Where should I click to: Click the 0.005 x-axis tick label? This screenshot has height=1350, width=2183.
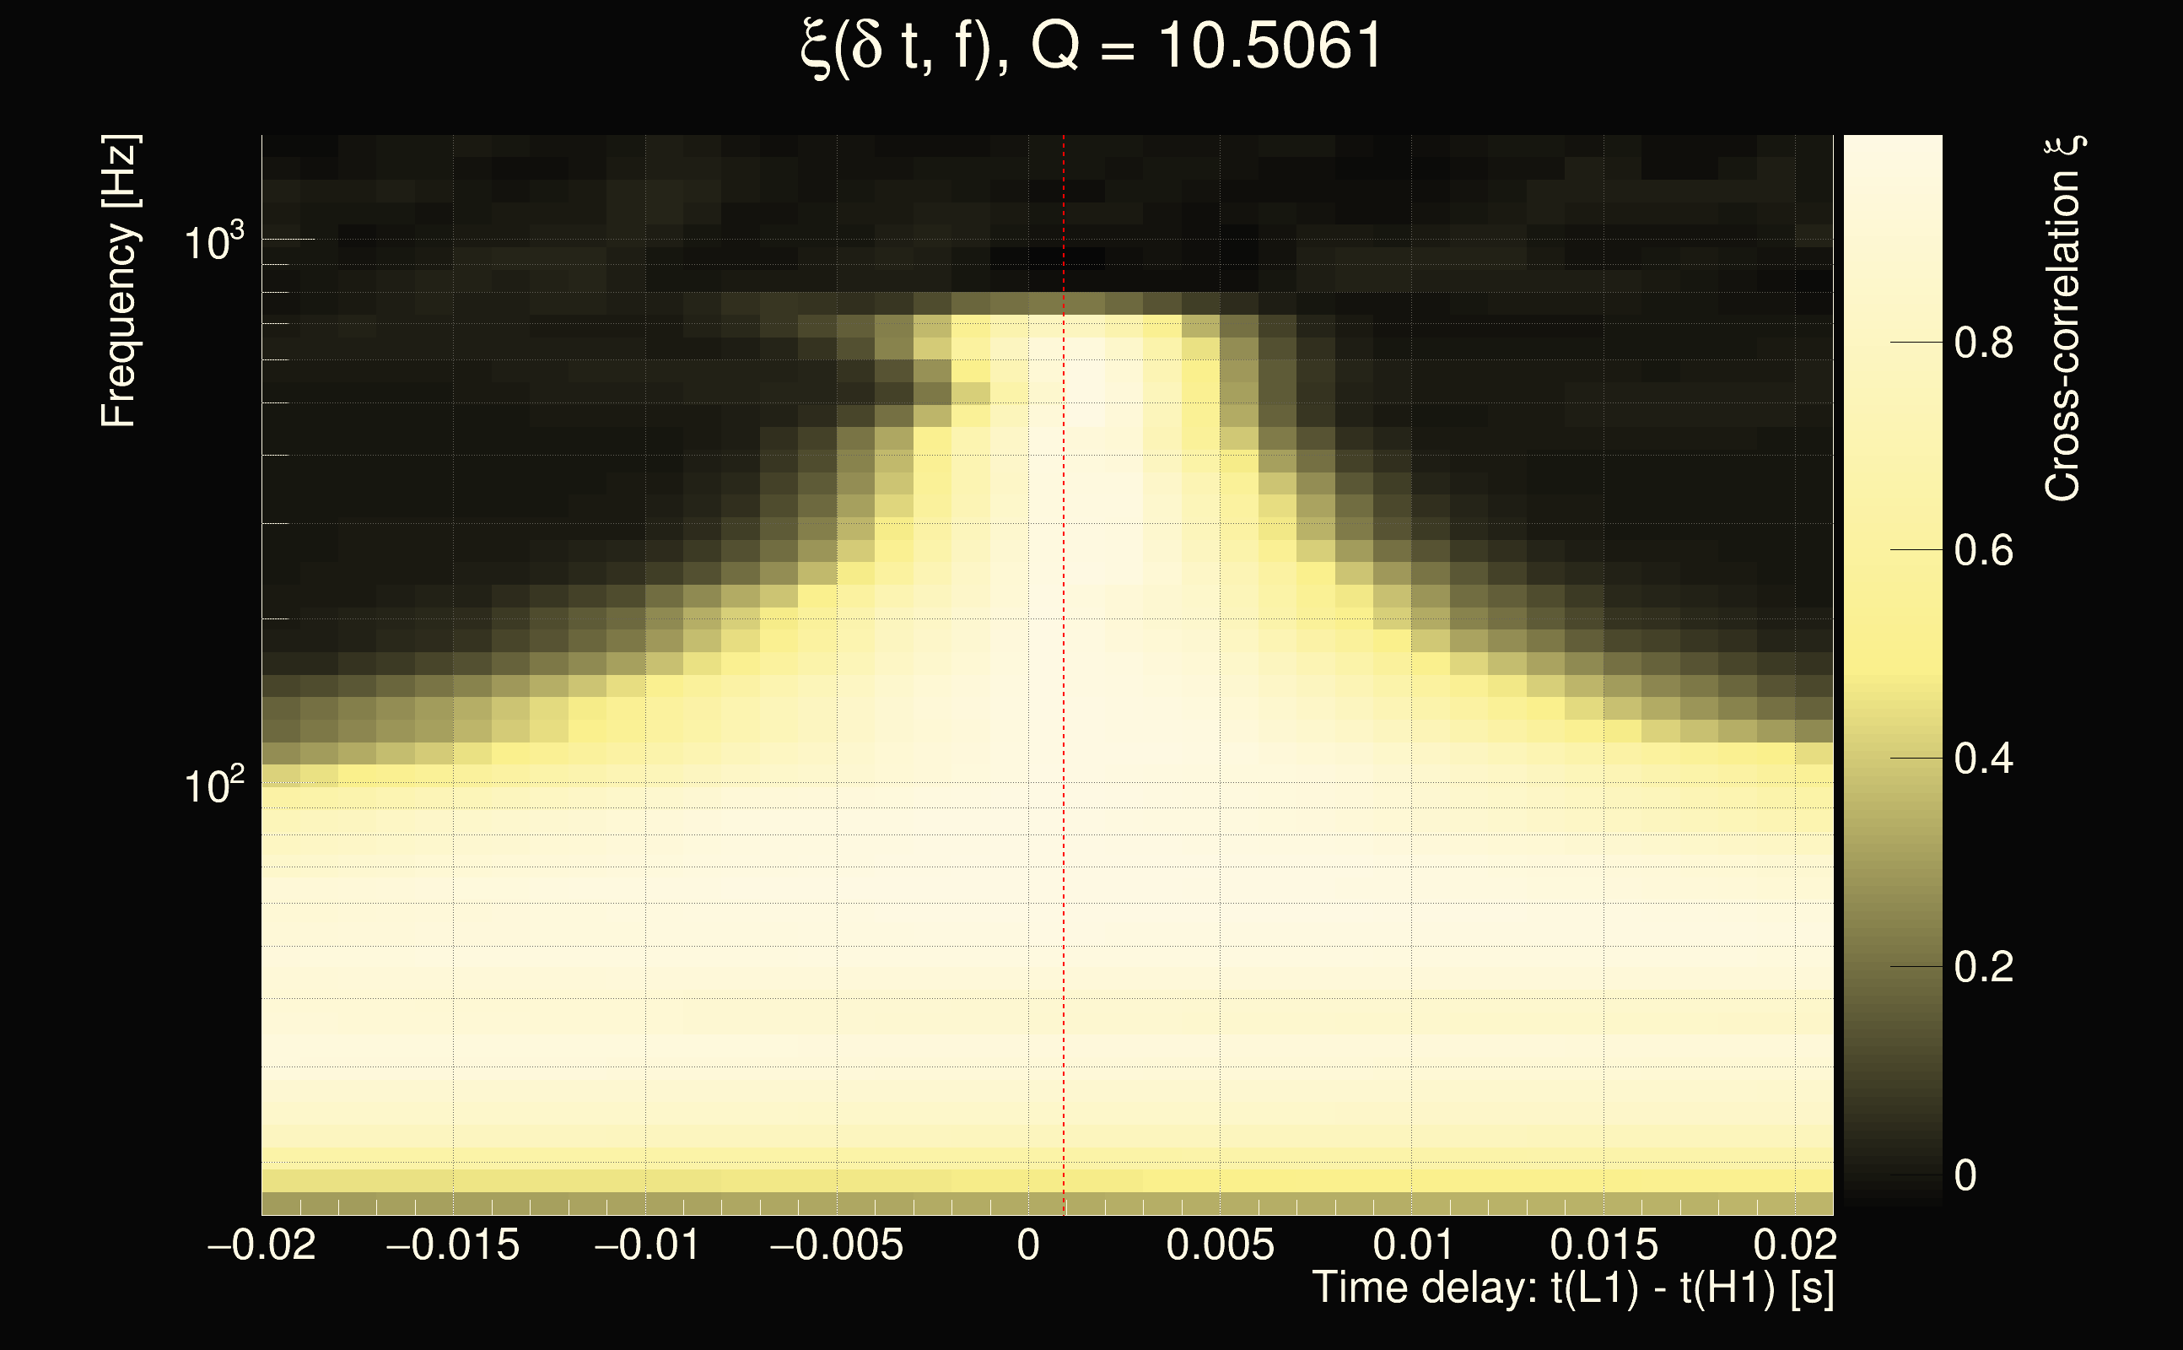click(x=1220, y=1245)
